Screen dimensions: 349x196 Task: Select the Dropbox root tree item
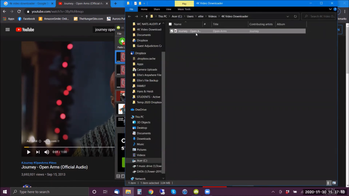click(x=138, y=53)
